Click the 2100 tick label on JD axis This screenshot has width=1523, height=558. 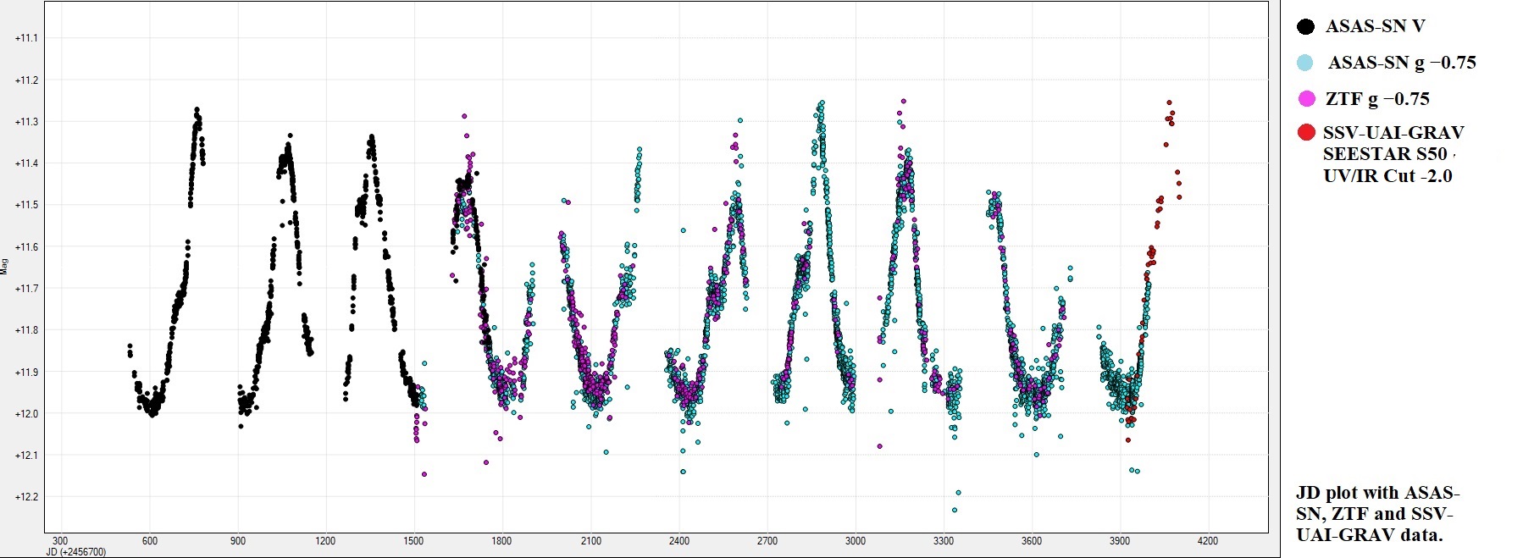(591, 541)
